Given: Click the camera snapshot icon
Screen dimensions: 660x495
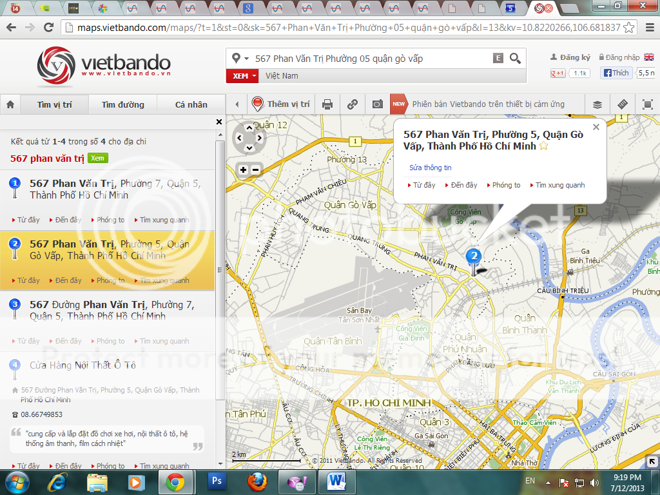Looking at the screenshot, I should tap(378, 104).
